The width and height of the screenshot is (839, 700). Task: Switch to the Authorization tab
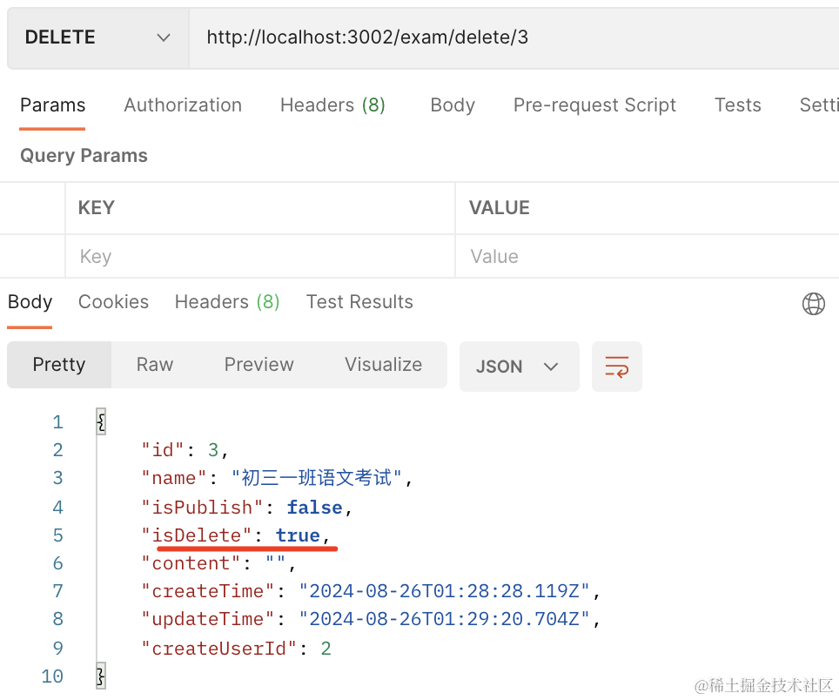183,105
